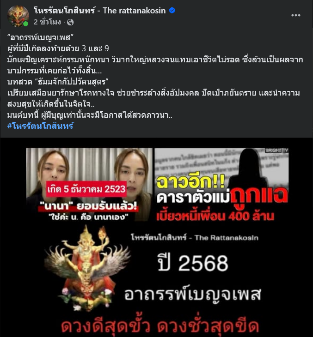Click the ฉาวอีก!! yellow headline graphic
Image resolution: width=313 pixels, height=337 pixels.
tap(190, 182)
